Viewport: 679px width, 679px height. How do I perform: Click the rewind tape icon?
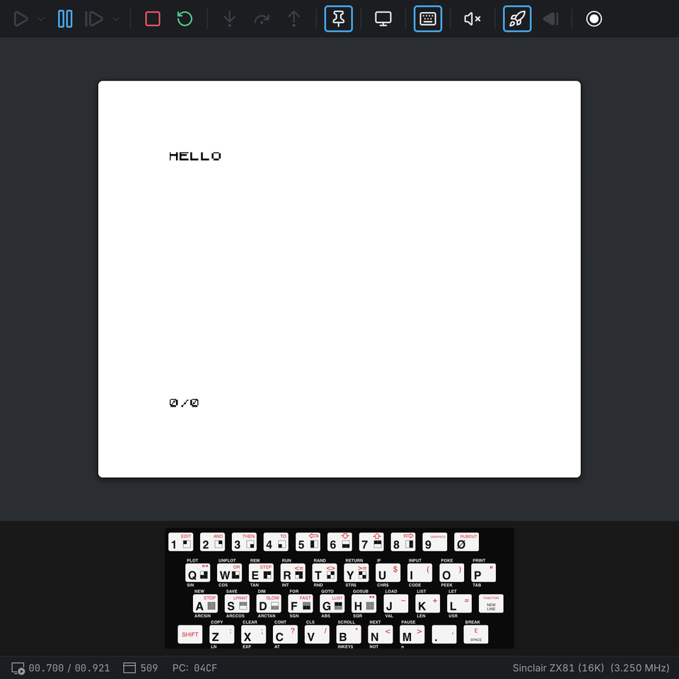pos(551,19)
